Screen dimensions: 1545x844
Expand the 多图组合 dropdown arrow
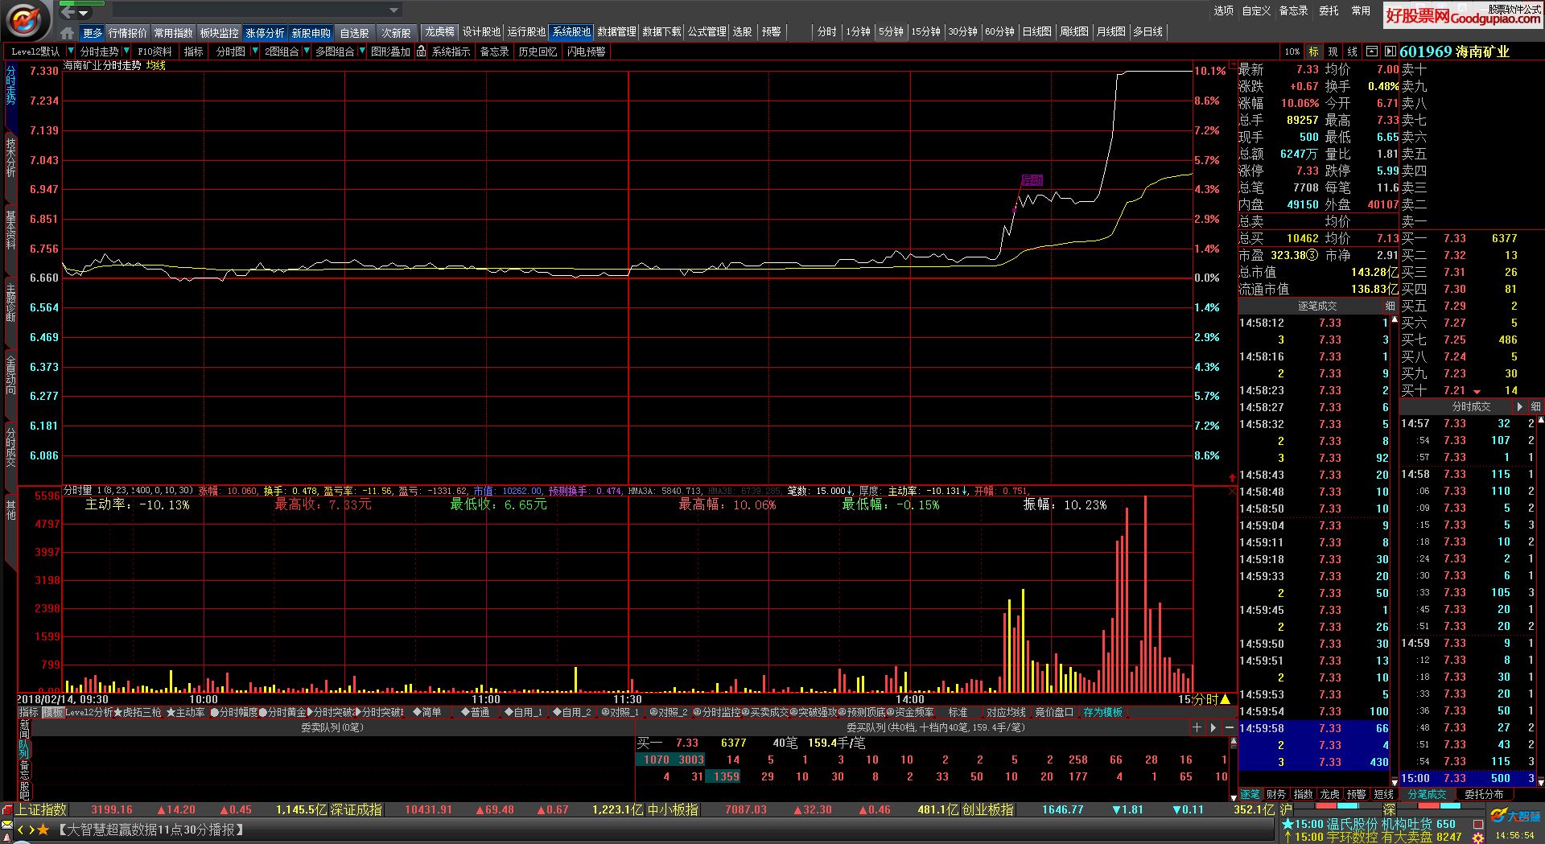(x=362, y=51)
